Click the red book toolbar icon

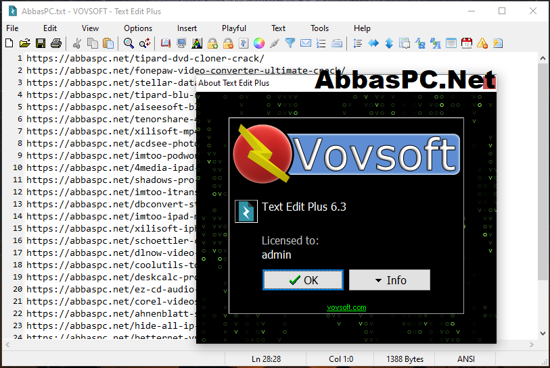166,43
